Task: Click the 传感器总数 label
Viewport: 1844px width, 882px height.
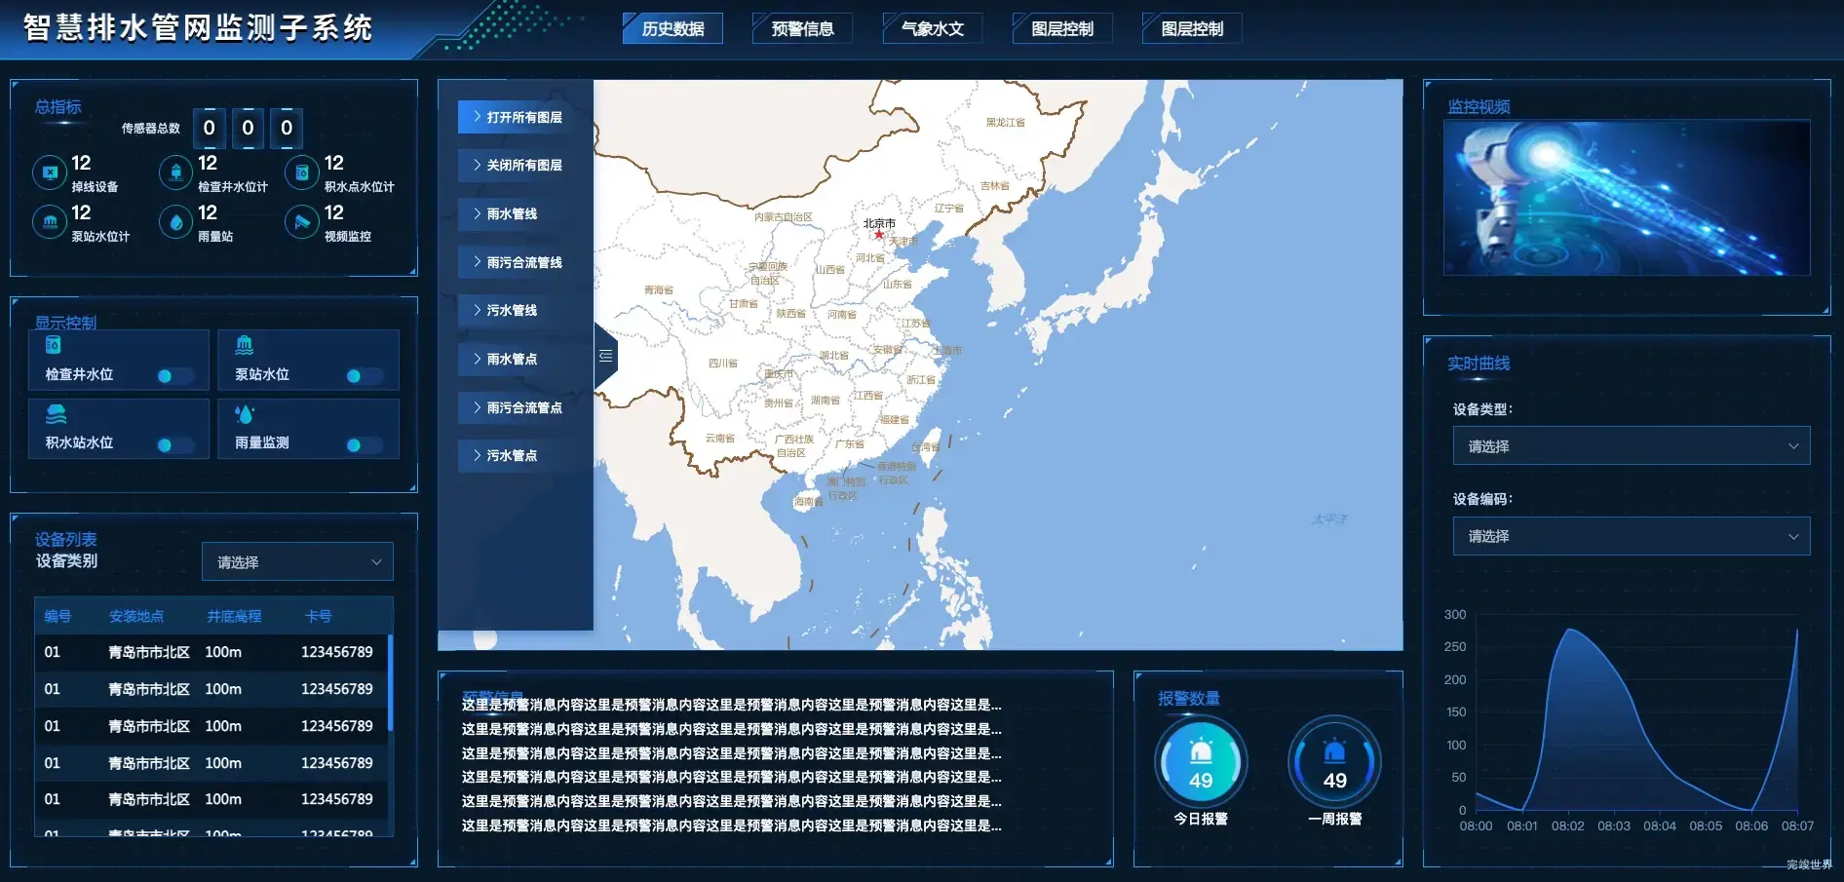Action: (150, 129)
